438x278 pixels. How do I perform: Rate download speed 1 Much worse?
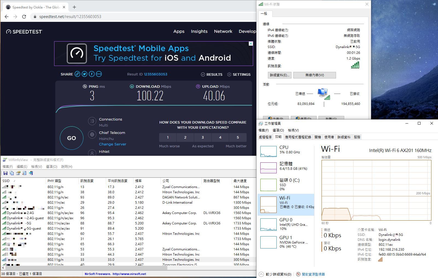point(168,137)
